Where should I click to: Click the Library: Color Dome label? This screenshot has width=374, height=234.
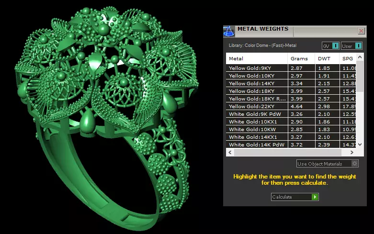coord(262,45)
